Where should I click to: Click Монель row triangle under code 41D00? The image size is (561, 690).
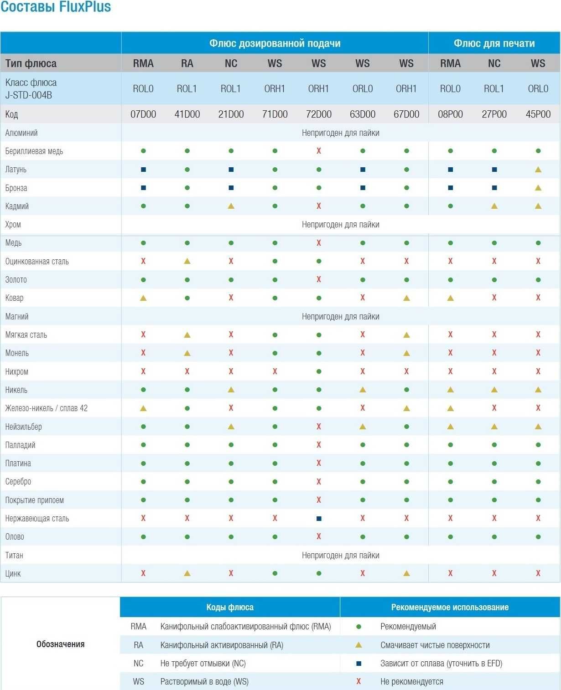(187, 353)
